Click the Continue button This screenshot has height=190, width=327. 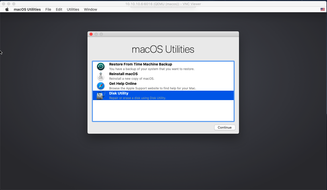[x=225, y=128]
